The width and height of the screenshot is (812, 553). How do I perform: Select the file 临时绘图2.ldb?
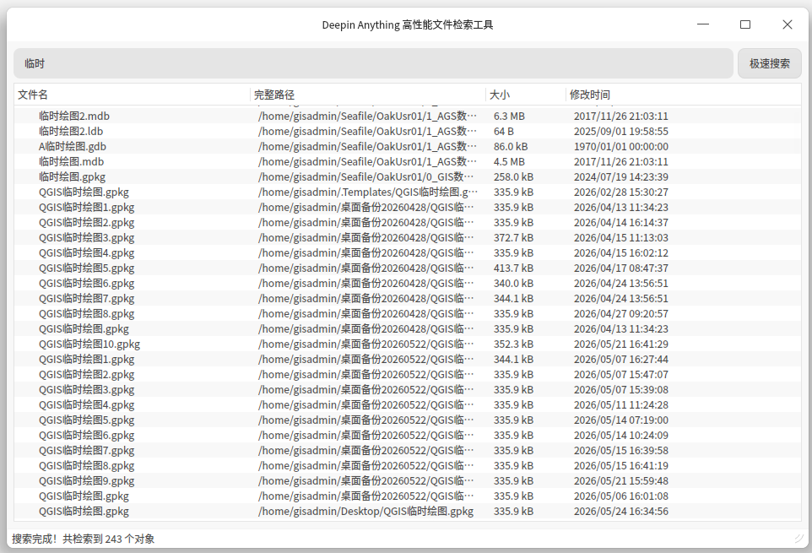pyautogui.click(x=71, y=132)
